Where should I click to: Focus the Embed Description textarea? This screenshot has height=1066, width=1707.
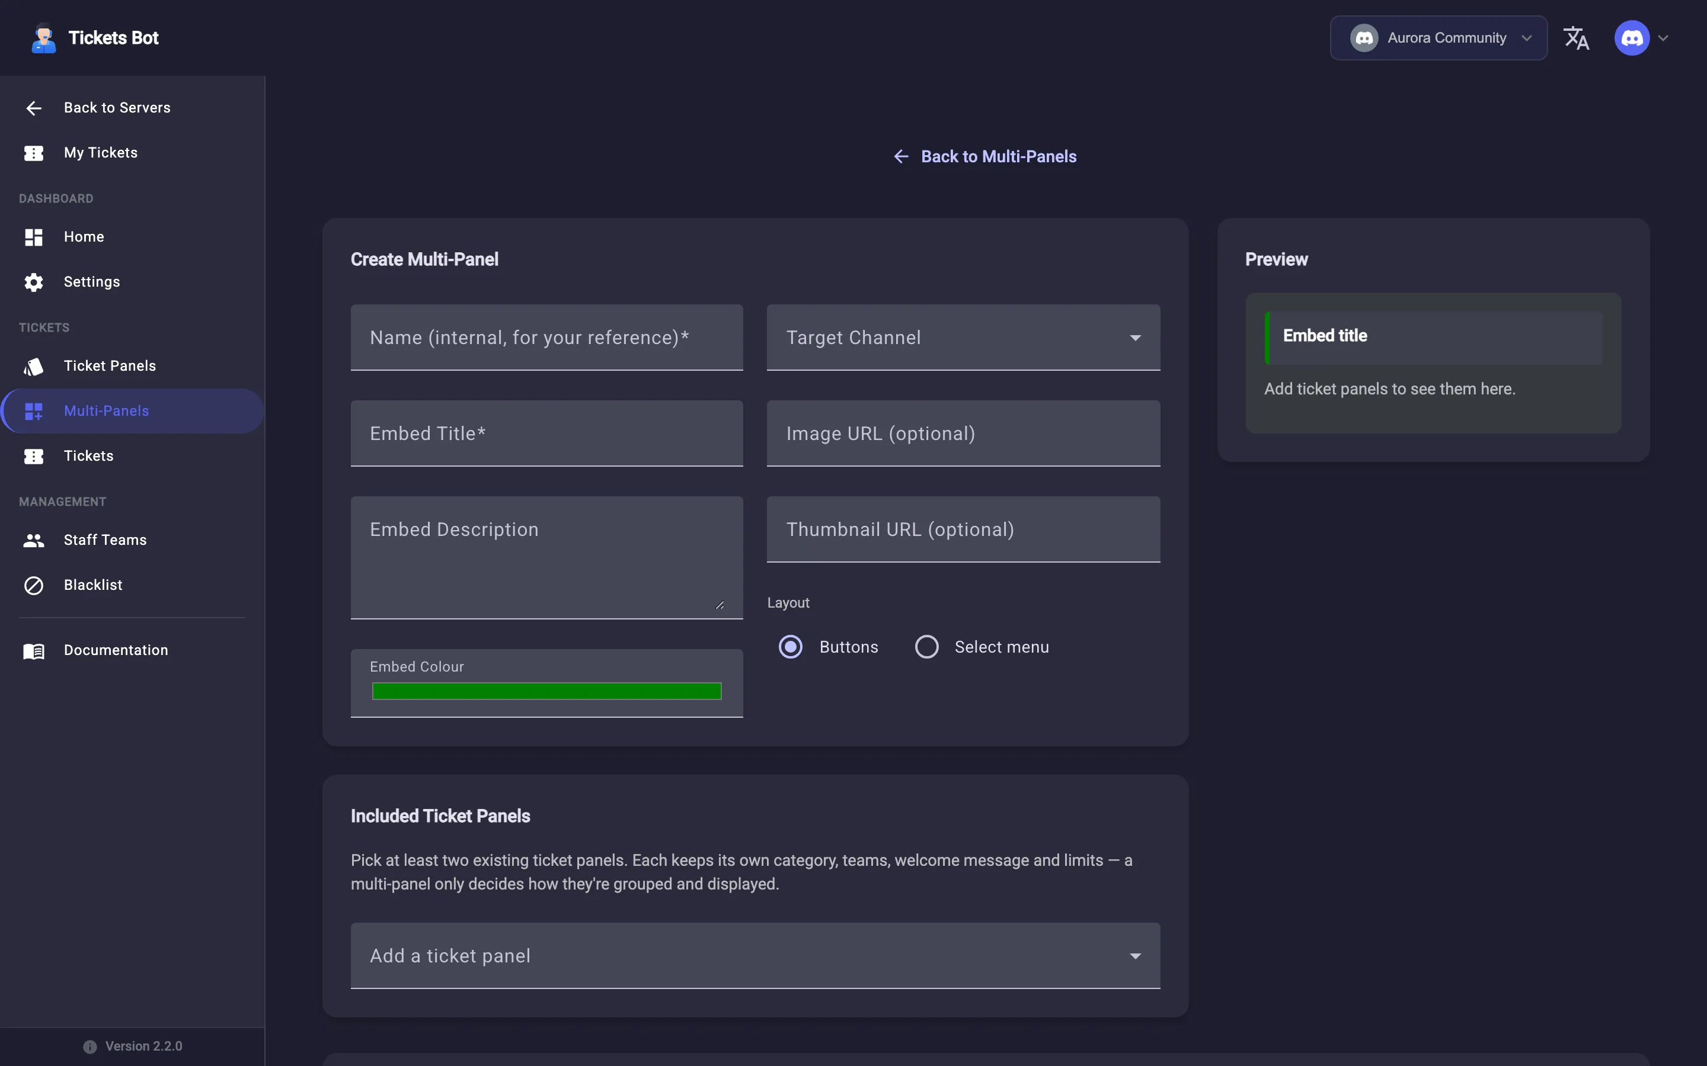[x=546, y=558]
